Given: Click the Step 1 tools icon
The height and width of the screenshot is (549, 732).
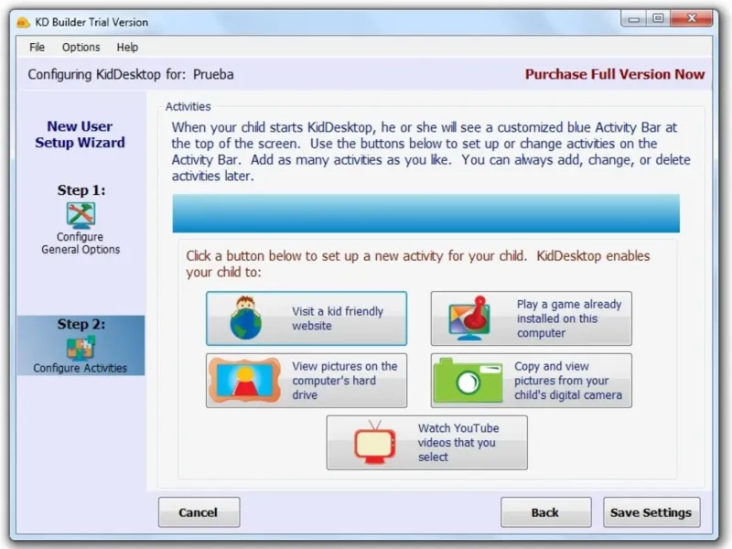Looking at the screenshot, I should pos(81,215).
